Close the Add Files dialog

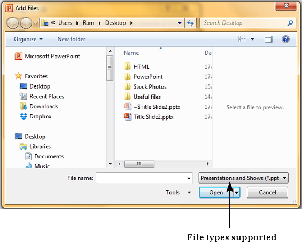(x=286, y=6)
